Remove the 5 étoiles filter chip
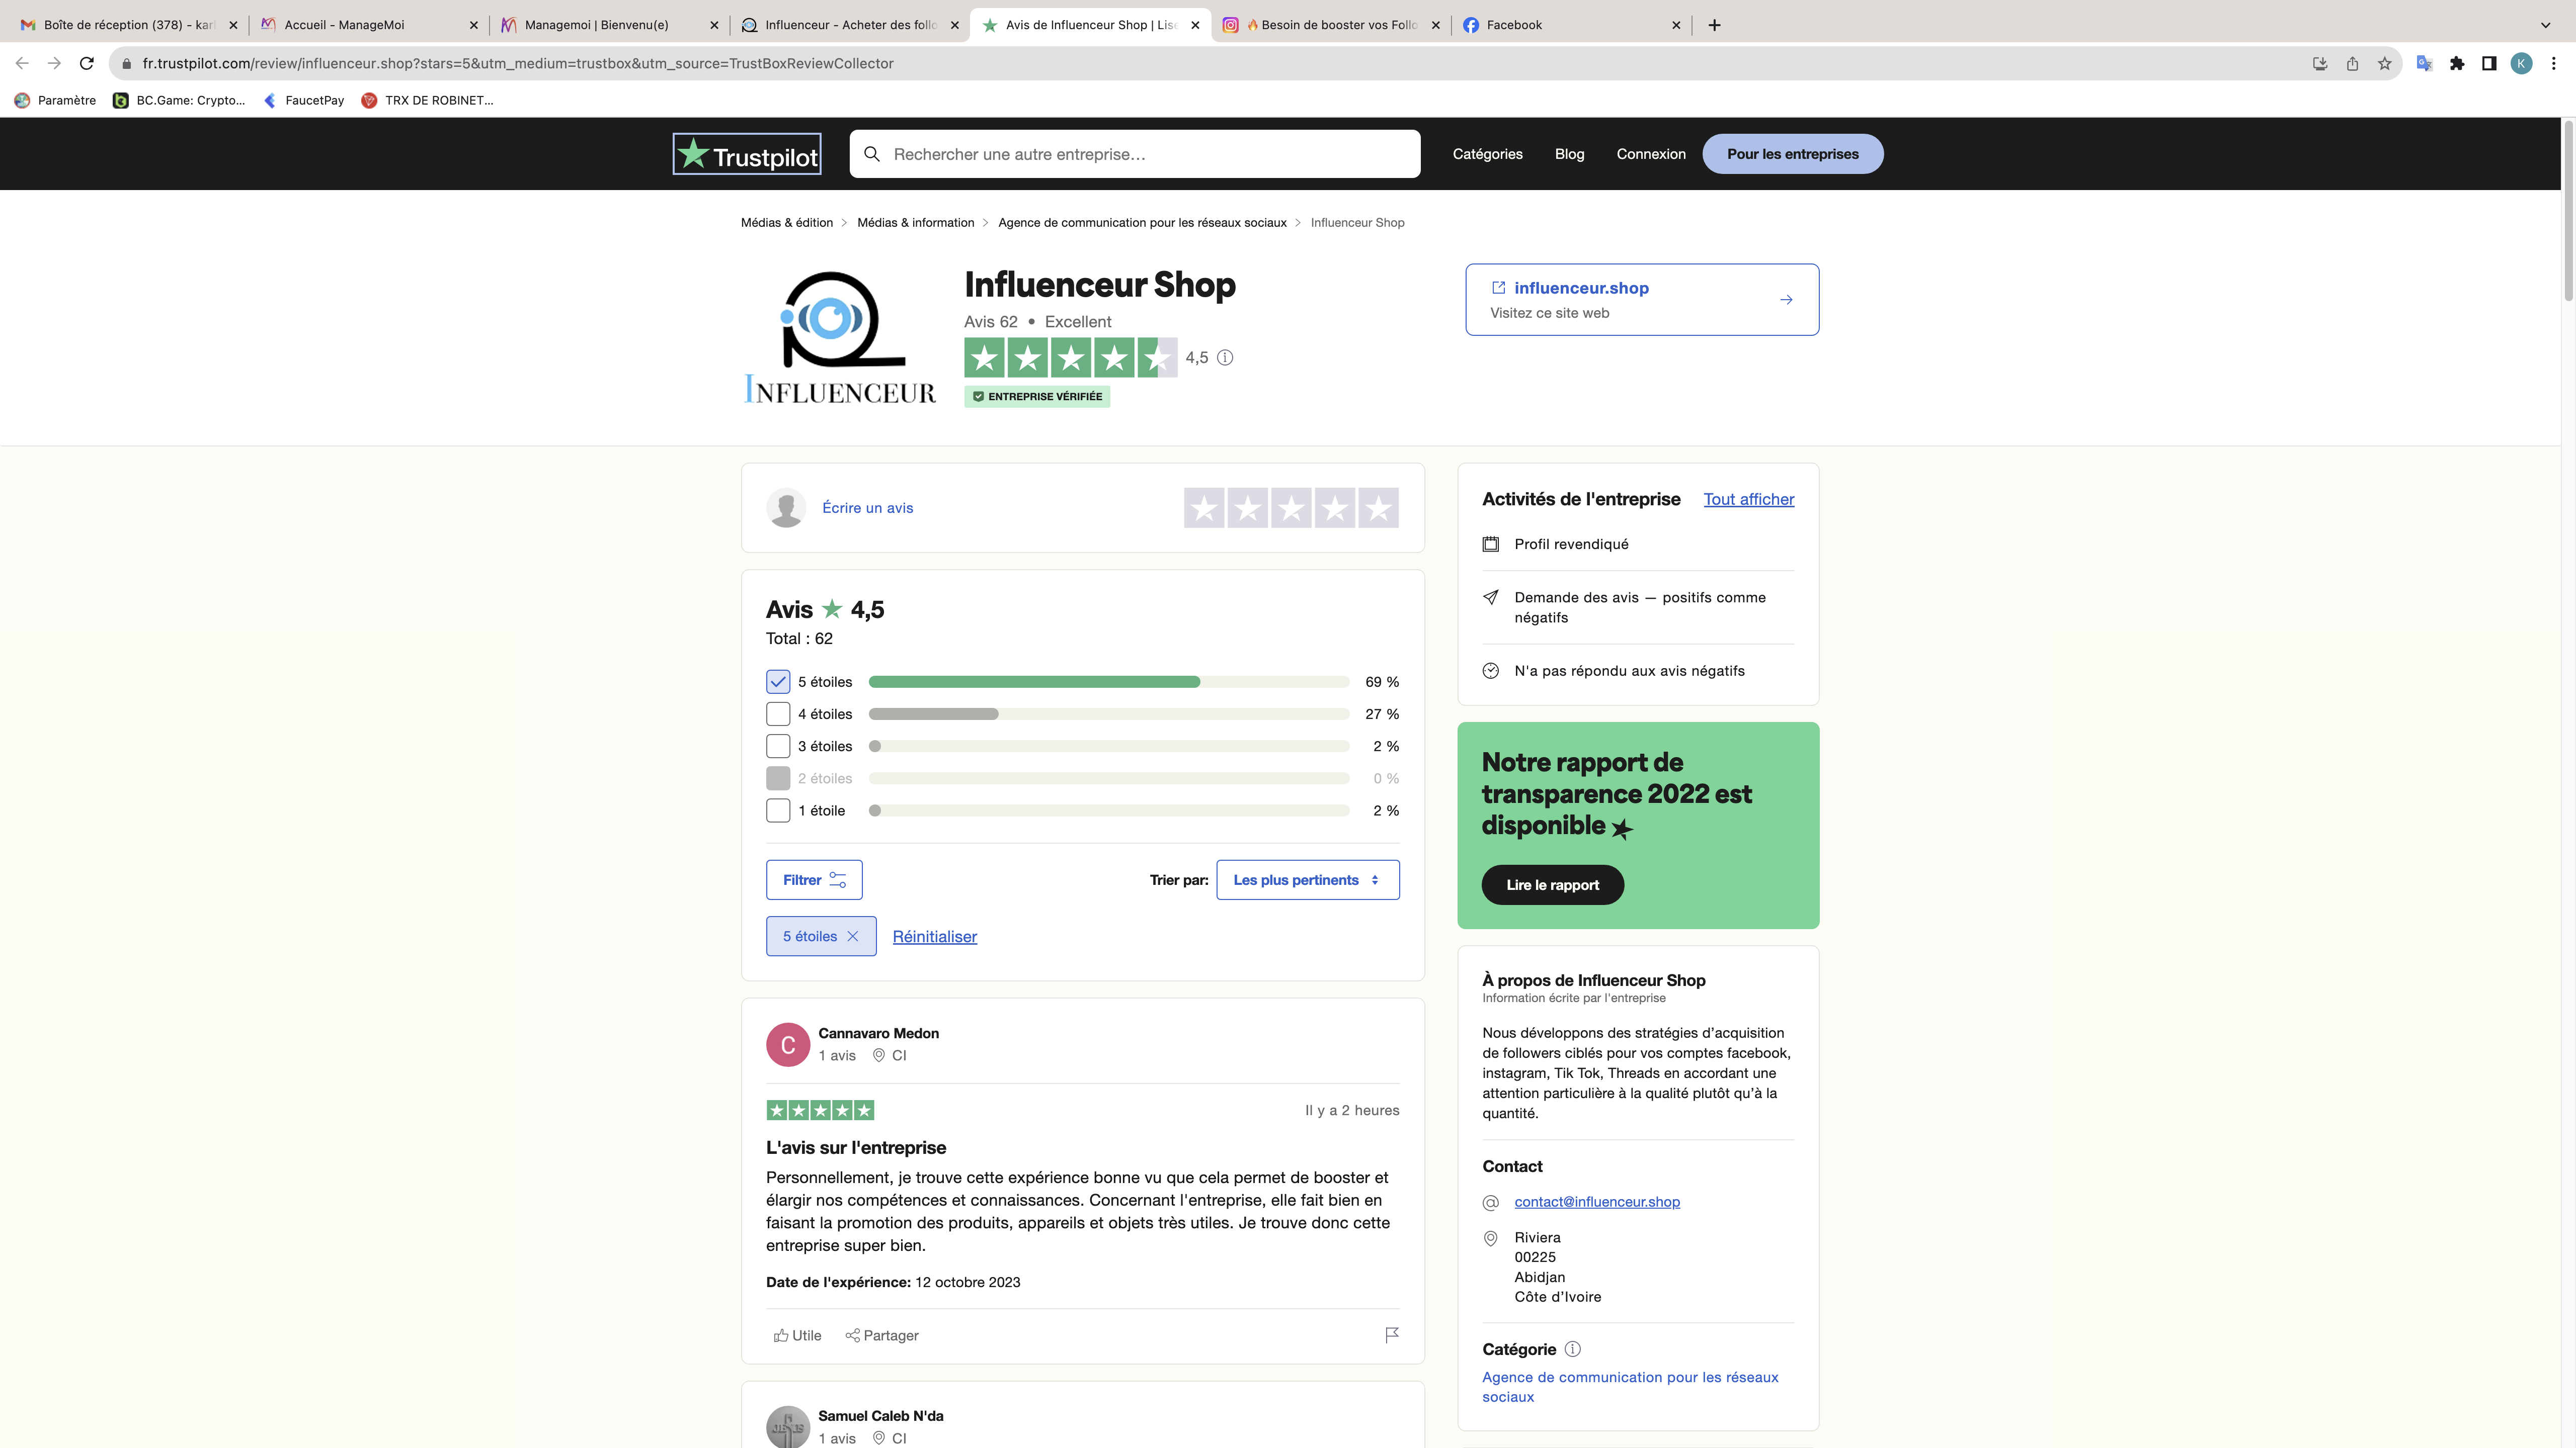Screen dimensions: 2576x1448 pos(853,936)
